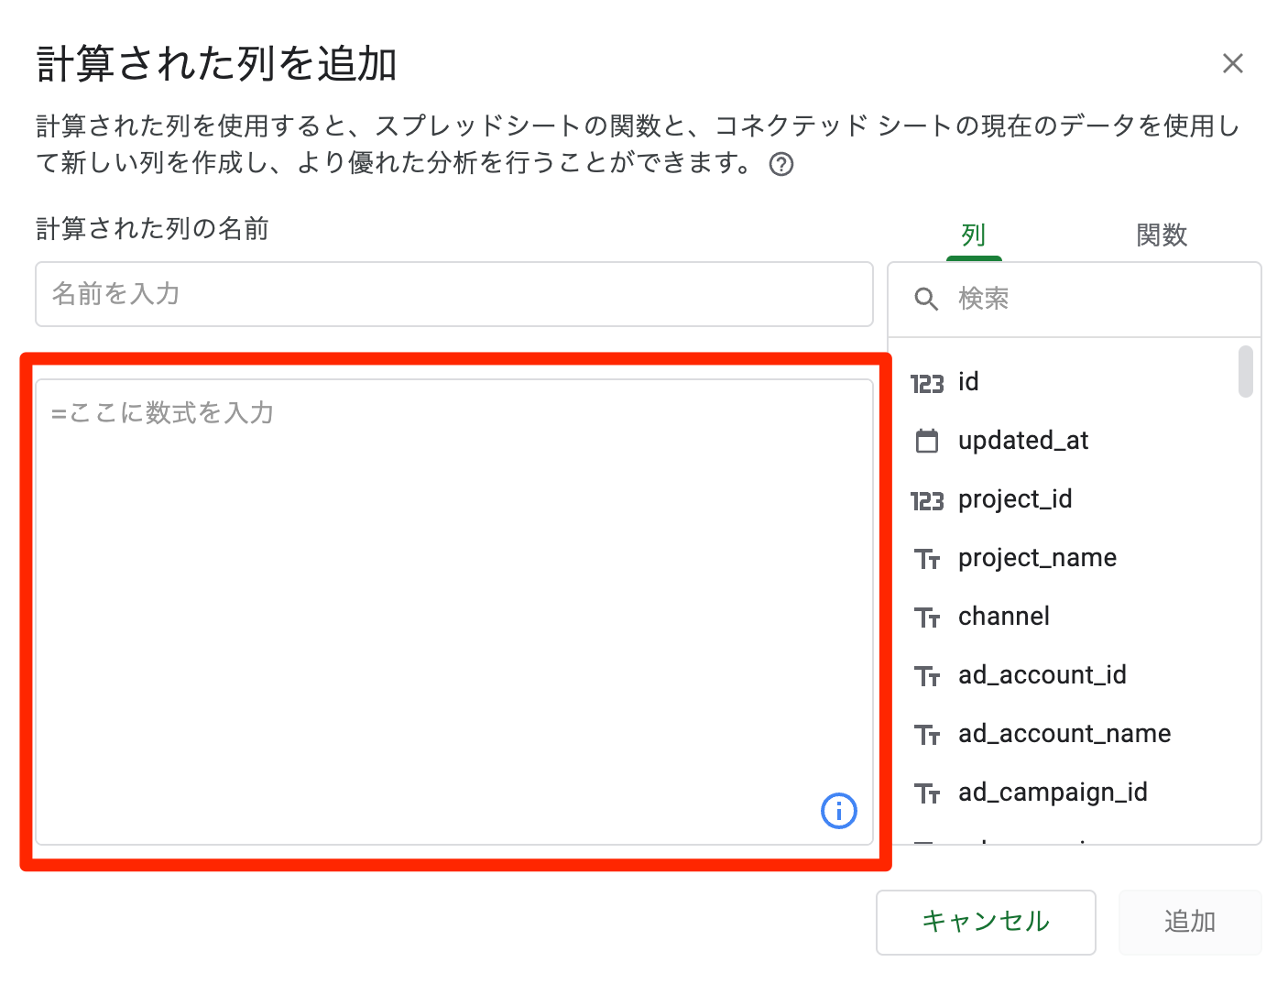Click the column list scrollbar thumb
This screenshot has height=995, width=1288.
click(1245, 371)
